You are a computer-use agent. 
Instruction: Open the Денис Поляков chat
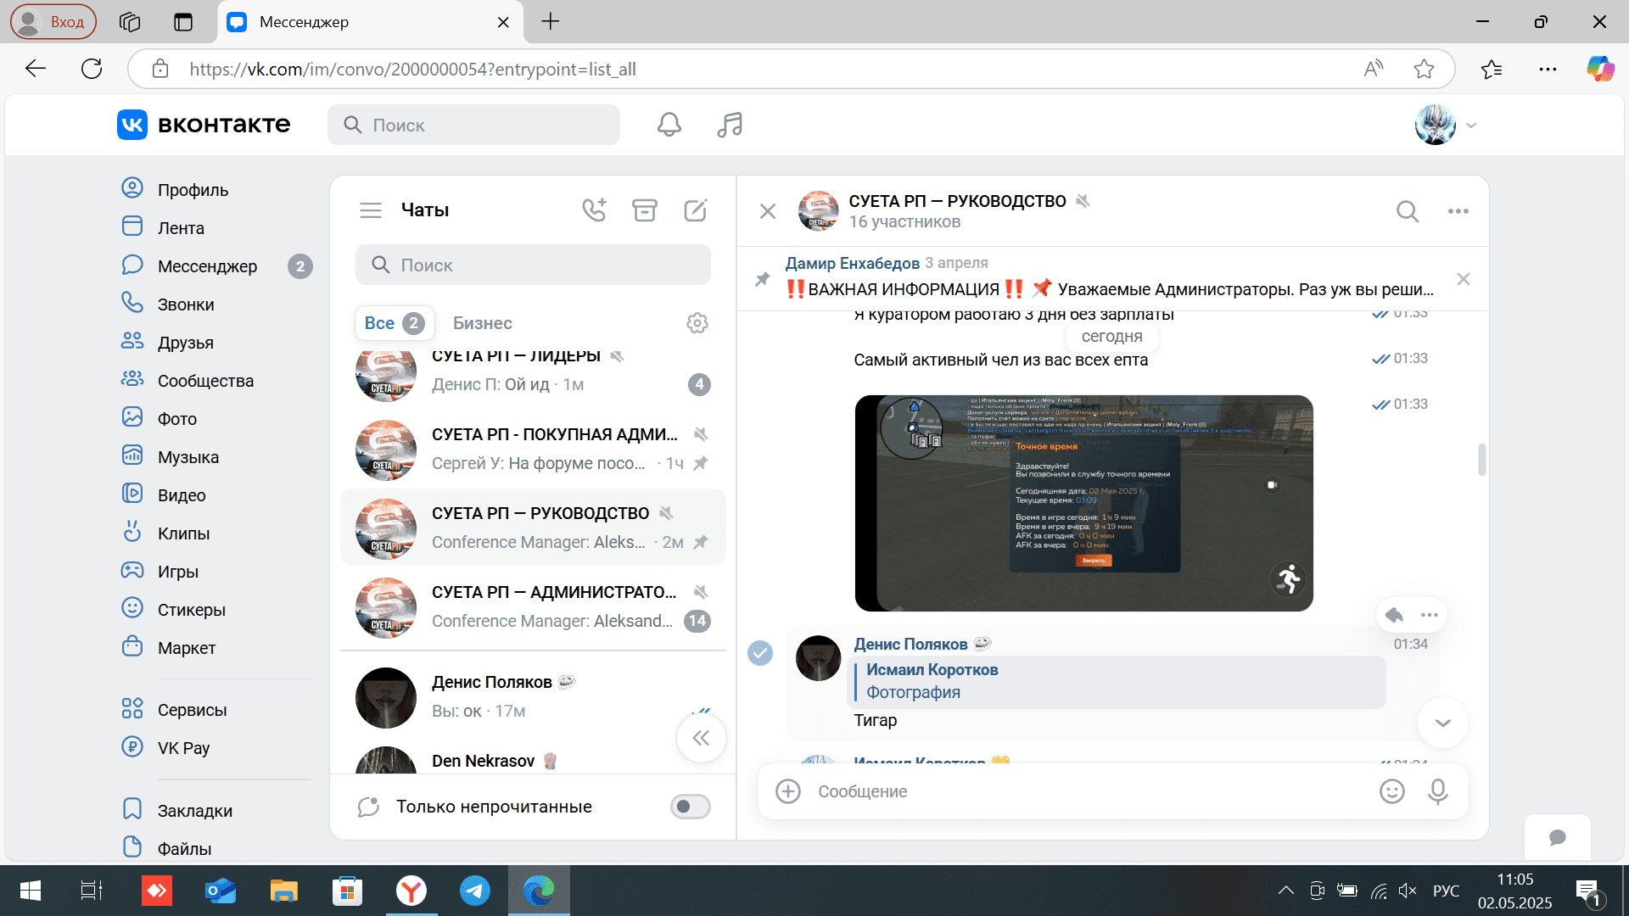(x=533, y=696)
